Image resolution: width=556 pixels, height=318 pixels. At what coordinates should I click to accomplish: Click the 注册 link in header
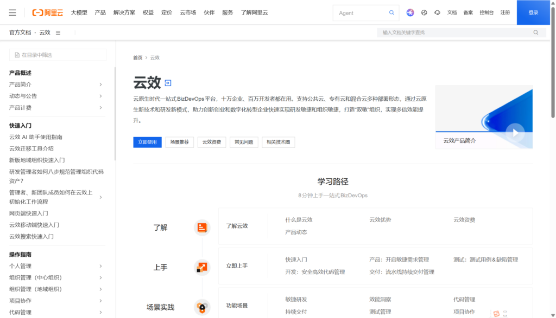(x=505, y=12)
